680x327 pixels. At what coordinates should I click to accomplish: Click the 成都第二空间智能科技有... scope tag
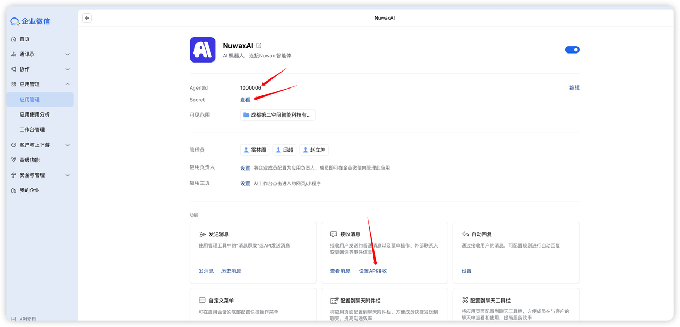278,115
